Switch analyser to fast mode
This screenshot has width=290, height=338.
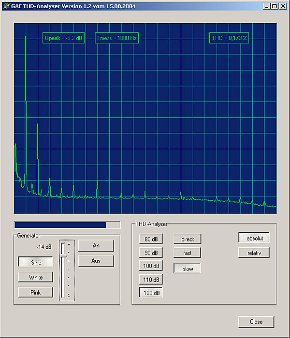tap(187, 253)
